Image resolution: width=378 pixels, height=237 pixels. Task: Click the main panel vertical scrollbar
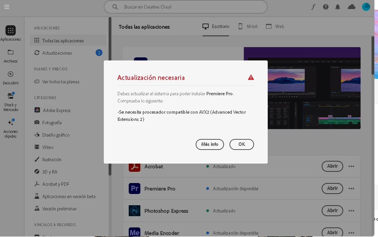coord(373,55)
